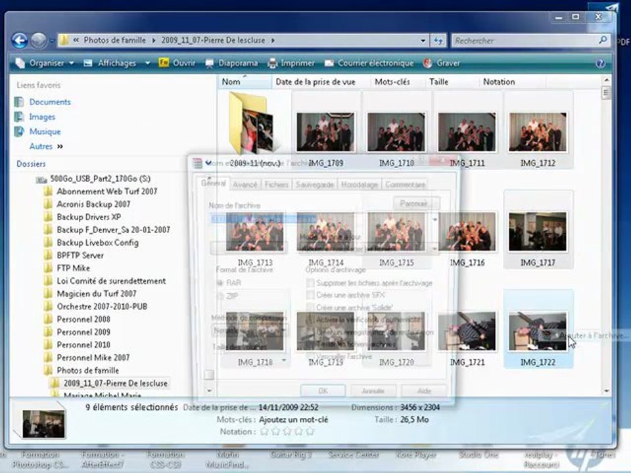Open Musique favorite link
This screenshot has width=631, height=473.
click(45, 132)
